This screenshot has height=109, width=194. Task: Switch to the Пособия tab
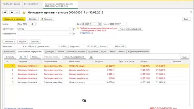coord(60,51)
